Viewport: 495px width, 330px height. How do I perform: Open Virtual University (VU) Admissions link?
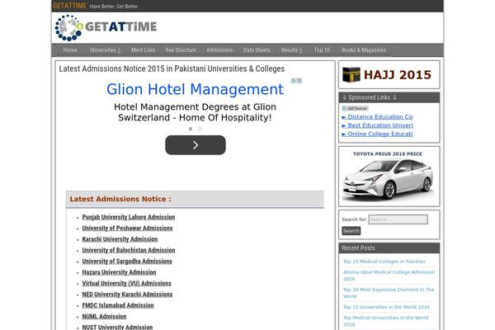[x=126, y=284]
